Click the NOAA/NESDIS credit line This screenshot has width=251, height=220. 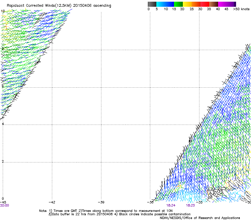pyautogui.click(x=200, y=218)
